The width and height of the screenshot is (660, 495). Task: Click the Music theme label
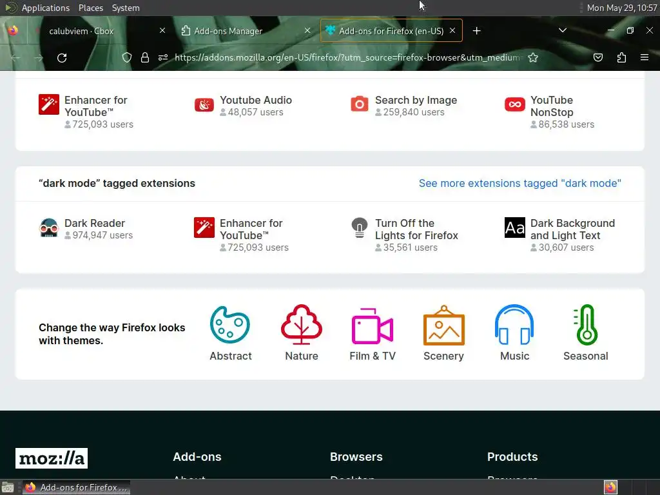tap(514, 356)
